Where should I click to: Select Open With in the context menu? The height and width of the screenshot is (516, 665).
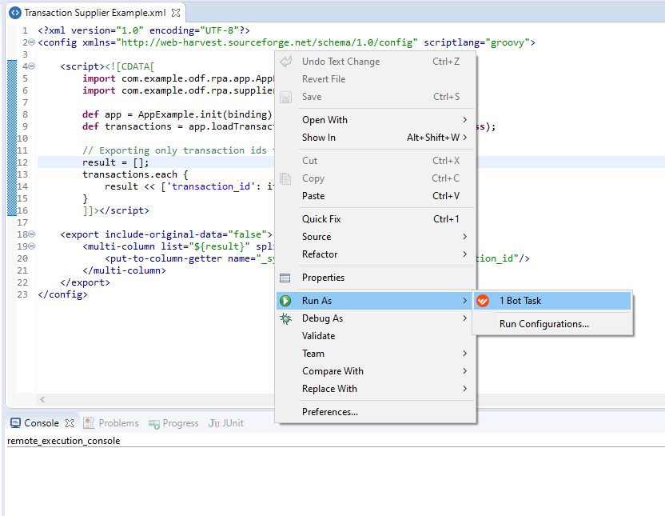[375, 120]
